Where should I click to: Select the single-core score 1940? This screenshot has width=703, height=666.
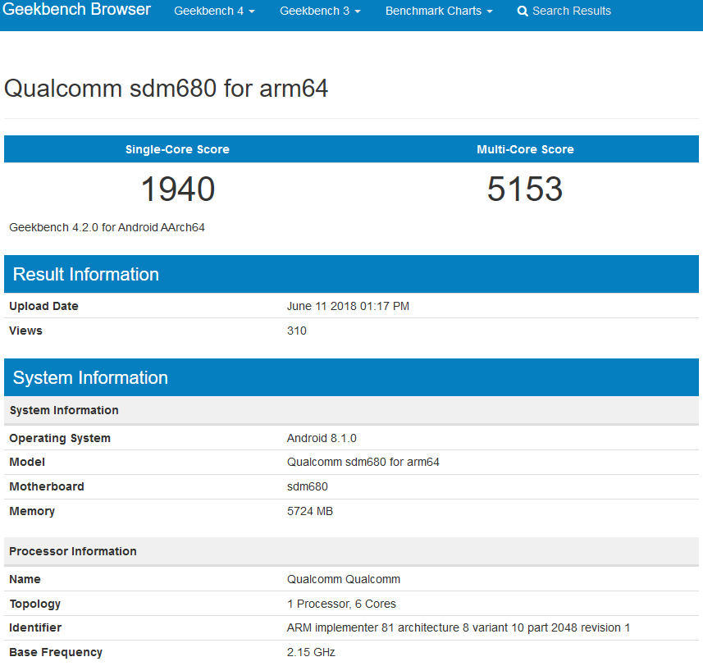pyautogui.click(x=178, y=189)
